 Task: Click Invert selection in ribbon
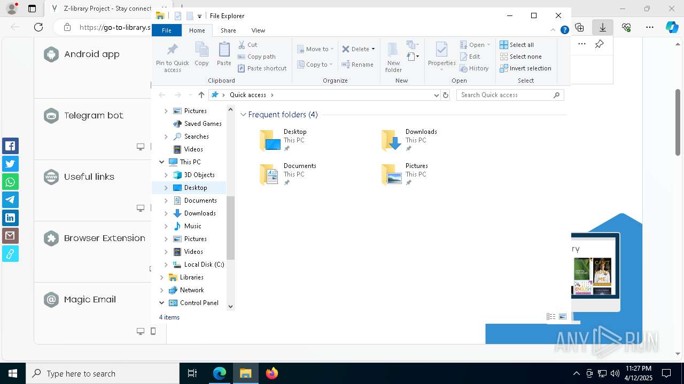[x=525, y=68]
